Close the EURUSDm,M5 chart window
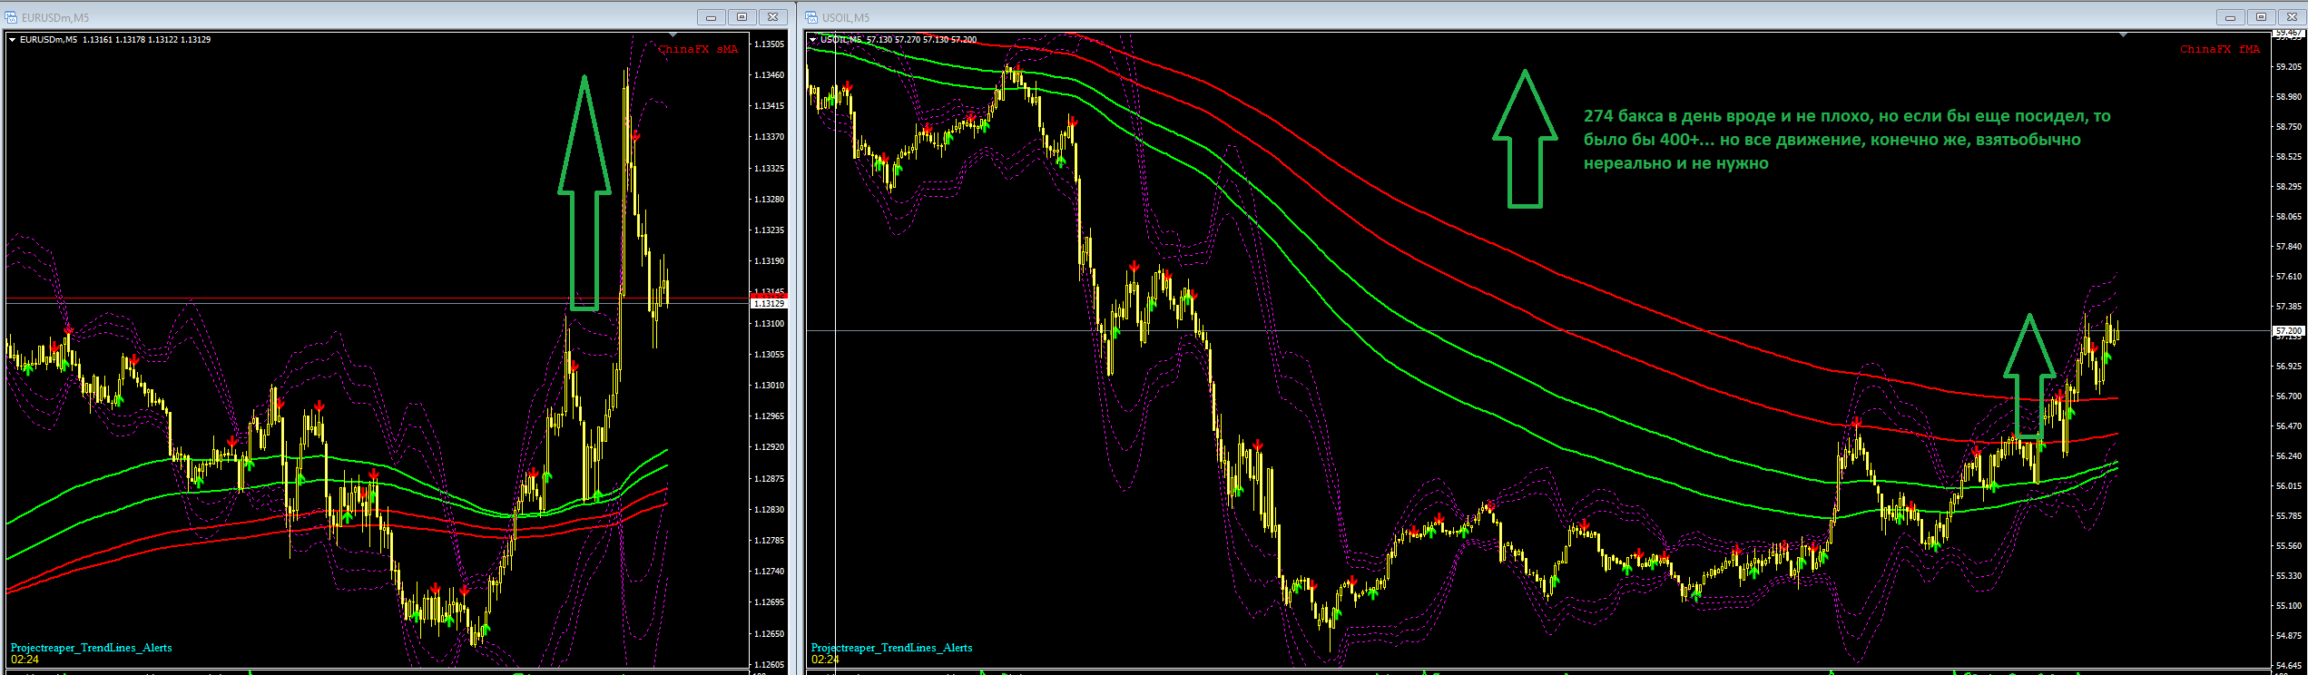Viewport: 2308px width, 675px height. (772, 17)
